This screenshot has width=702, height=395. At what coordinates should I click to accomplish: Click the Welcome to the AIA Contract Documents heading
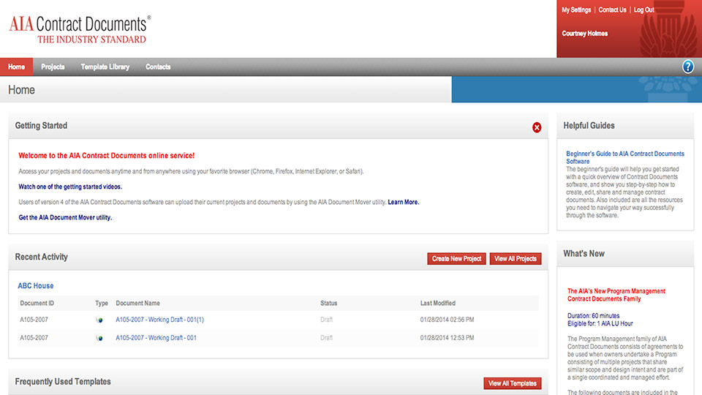107,156
